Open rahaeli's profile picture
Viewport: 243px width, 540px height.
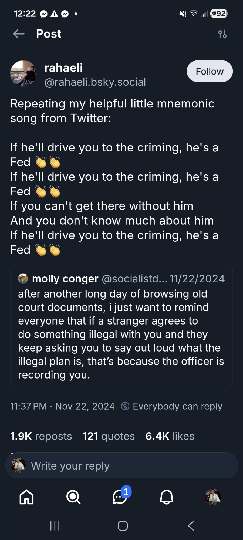pyautogui.click(x=23, y=73)
